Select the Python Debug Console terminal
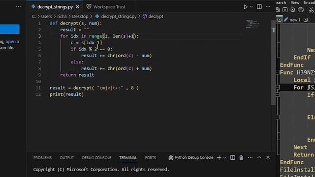 [191, 157]
